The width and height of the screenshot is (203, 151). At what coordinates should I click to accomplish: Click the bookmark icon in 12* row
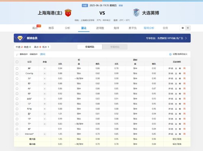pos(184,104)
